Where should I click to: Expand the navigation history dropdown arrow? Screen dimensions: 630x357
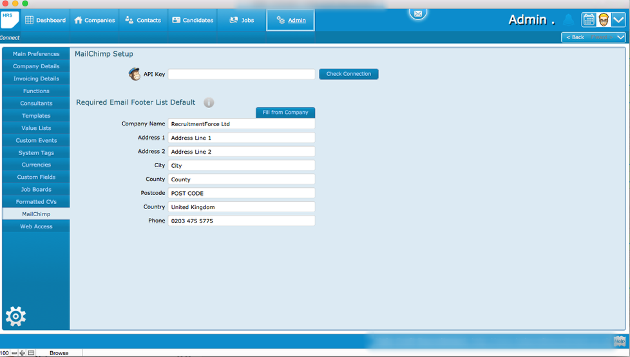(620, 37)
